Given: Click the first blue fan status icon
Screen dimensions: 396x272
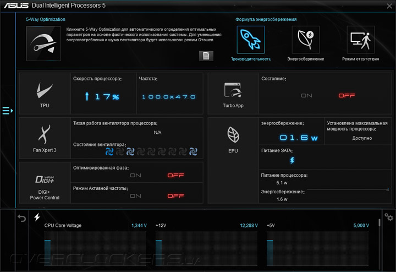Looking at the screenshot, I should pos(109,151).
